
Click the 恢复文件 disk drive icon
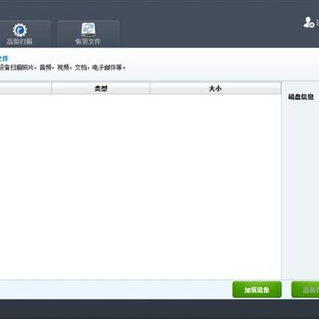coord(89,30)
